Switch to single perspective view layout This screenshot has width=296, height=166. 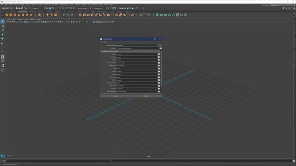click(2, 57)
